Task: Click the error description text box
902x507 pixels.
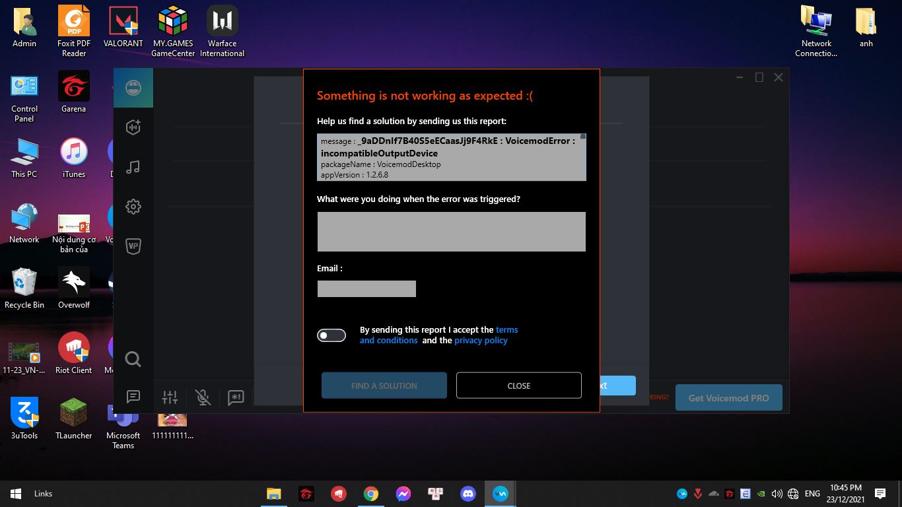Action: tap(451, 231)
